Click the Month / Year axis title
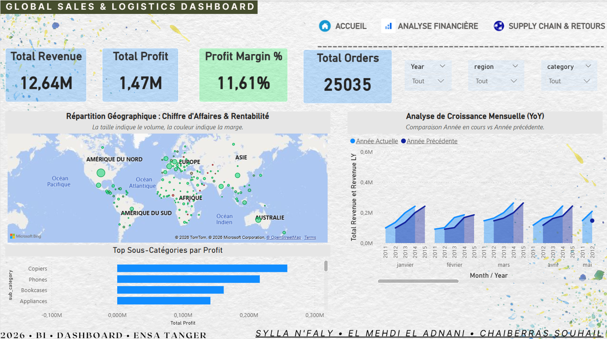The image size is (607, 339). tap(488, 276)
